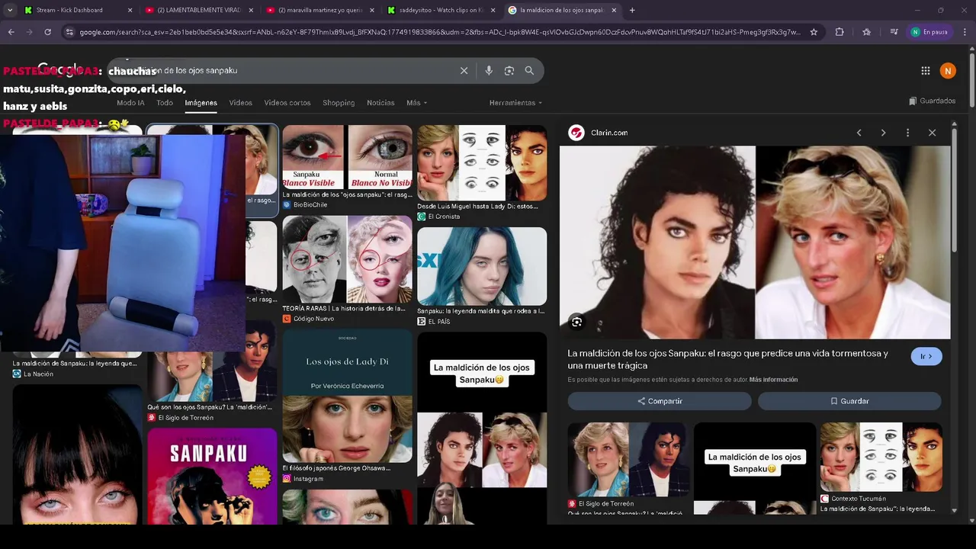
Task: Bookmark this page with star icon
Action: tap(814, 32)
